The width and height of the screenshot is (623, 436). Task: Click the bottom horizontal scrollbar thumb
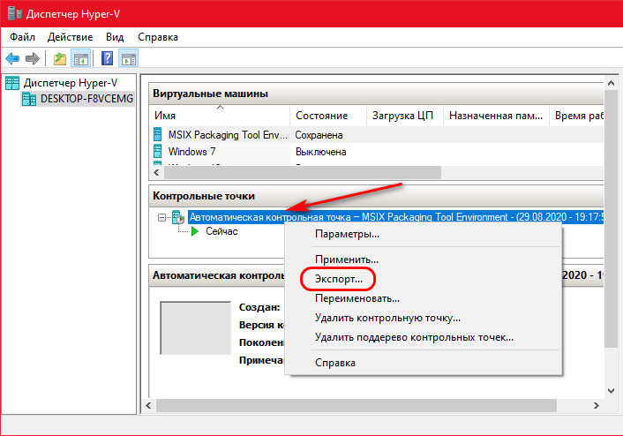coord(356,406)
